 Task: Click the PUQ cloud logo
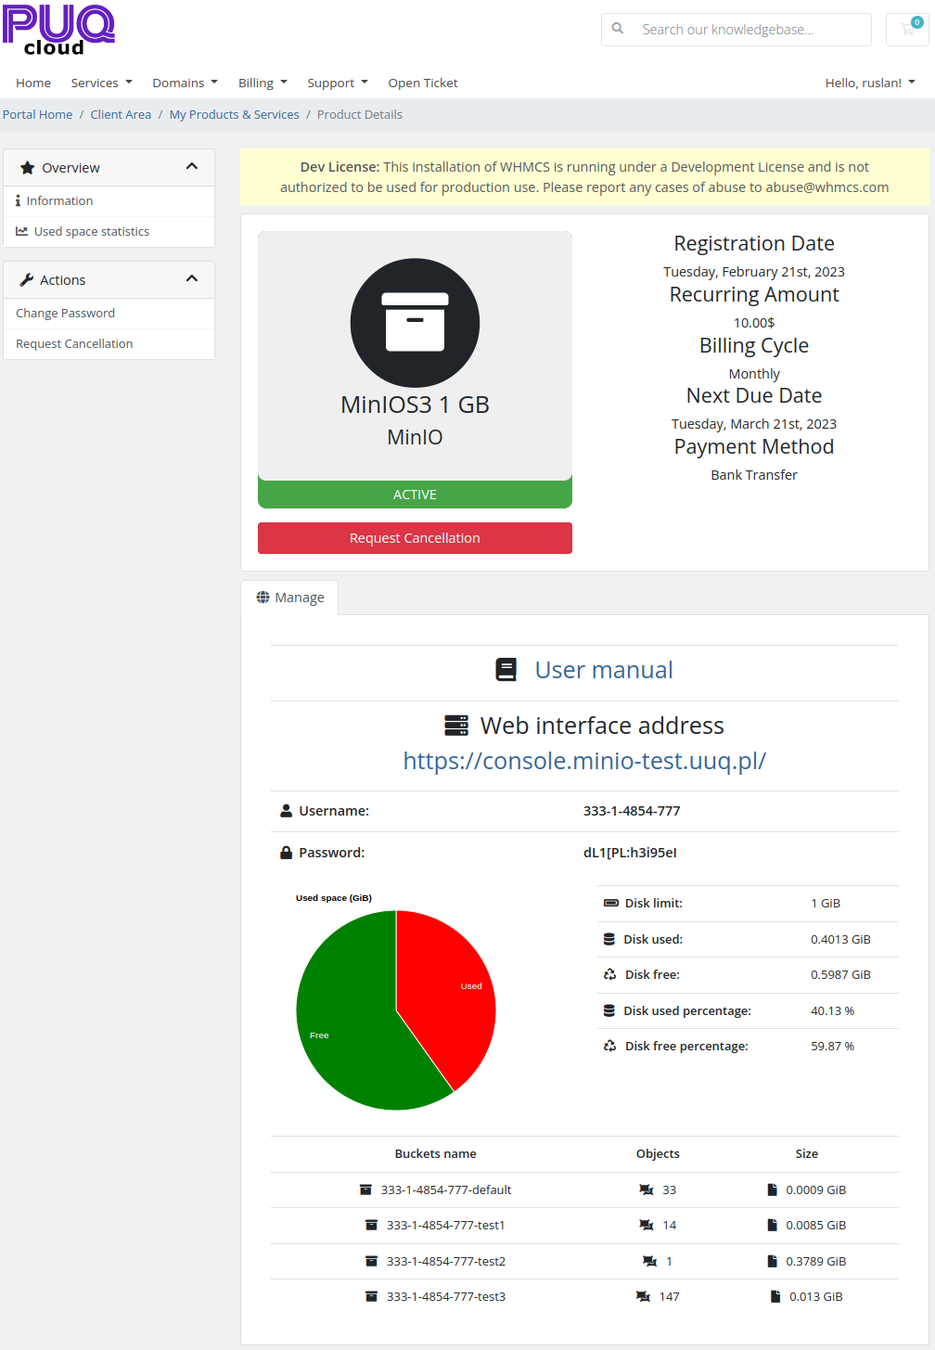59,30
